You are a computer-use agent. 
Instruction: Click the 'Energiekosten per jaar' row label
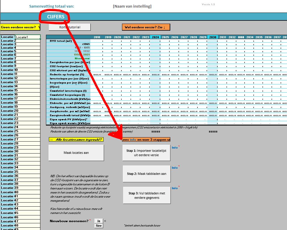70,62
